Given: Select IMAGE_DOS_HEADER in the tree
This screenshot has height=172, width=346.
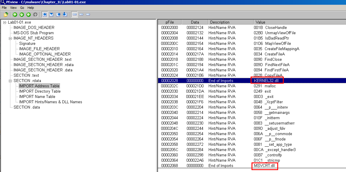Looking at the screenshot, I should coord(34,28).
